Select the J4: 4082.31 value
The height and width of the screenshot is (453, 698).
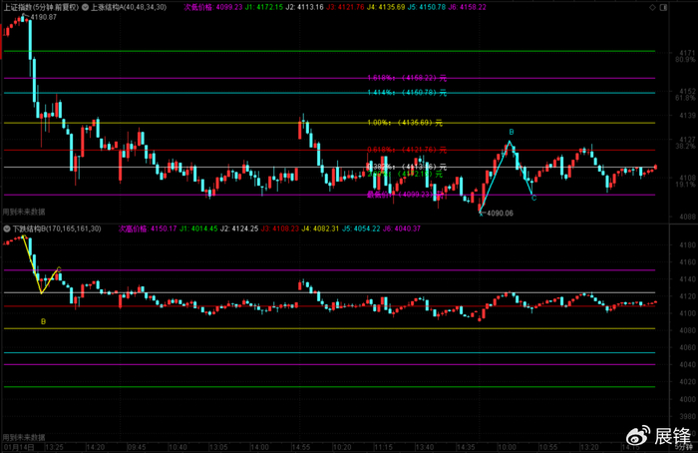320,228
